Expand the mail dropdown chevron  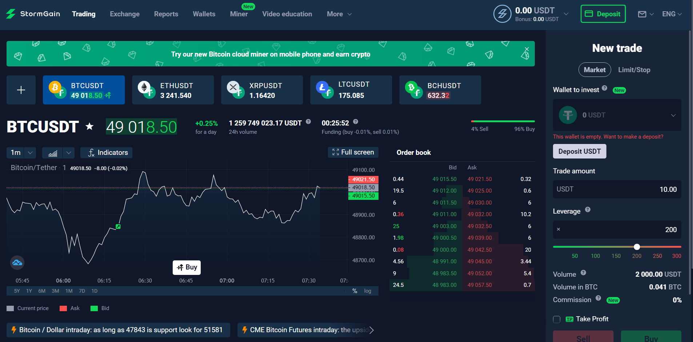pos(652,14)
